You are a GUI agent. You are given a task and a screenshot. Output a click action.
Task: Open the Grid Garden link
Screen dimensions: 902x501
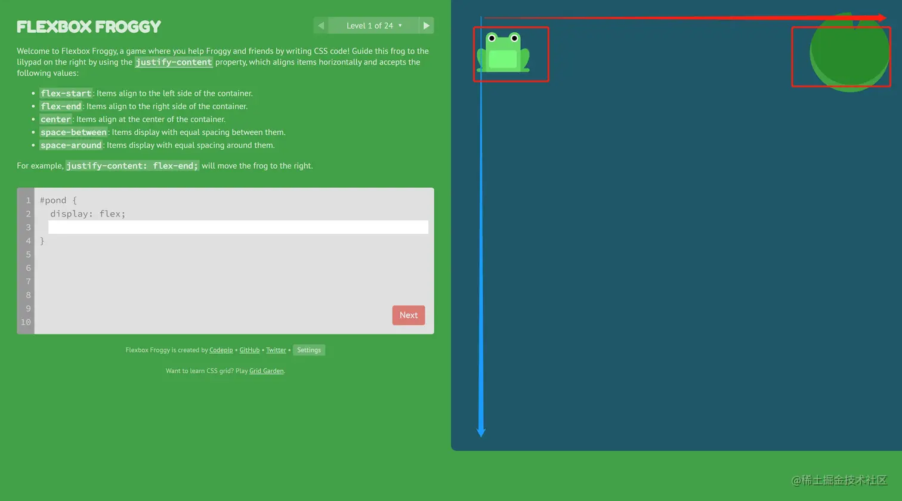[267, 371]
